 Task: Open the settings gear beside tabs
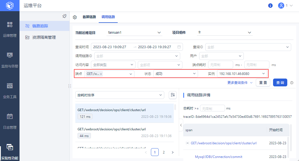75,17
